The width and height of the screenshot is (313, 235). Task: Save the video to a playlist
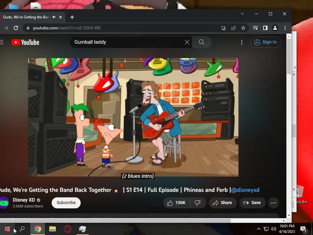pyautogui.click(x=252, y=203)
